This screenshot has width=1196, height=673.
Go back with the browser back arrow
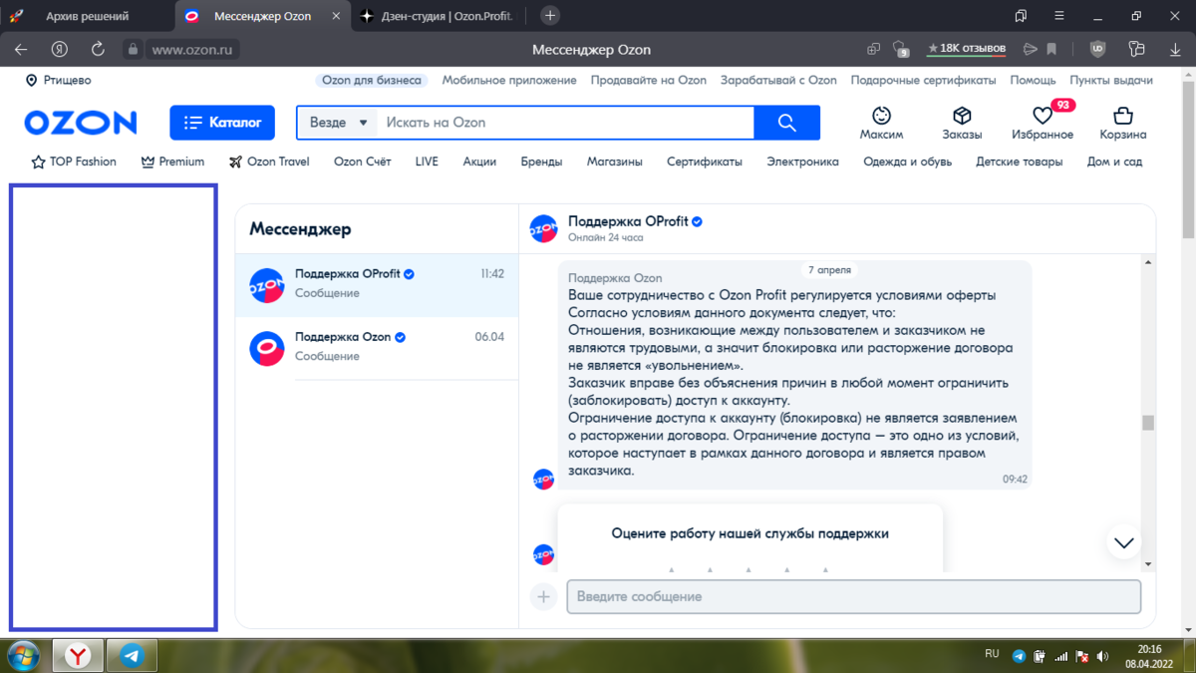(21, 49)
